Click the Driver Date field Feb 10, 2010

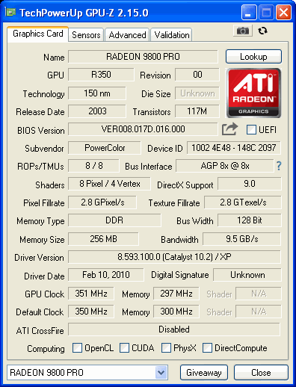click(x=106, y=275)
